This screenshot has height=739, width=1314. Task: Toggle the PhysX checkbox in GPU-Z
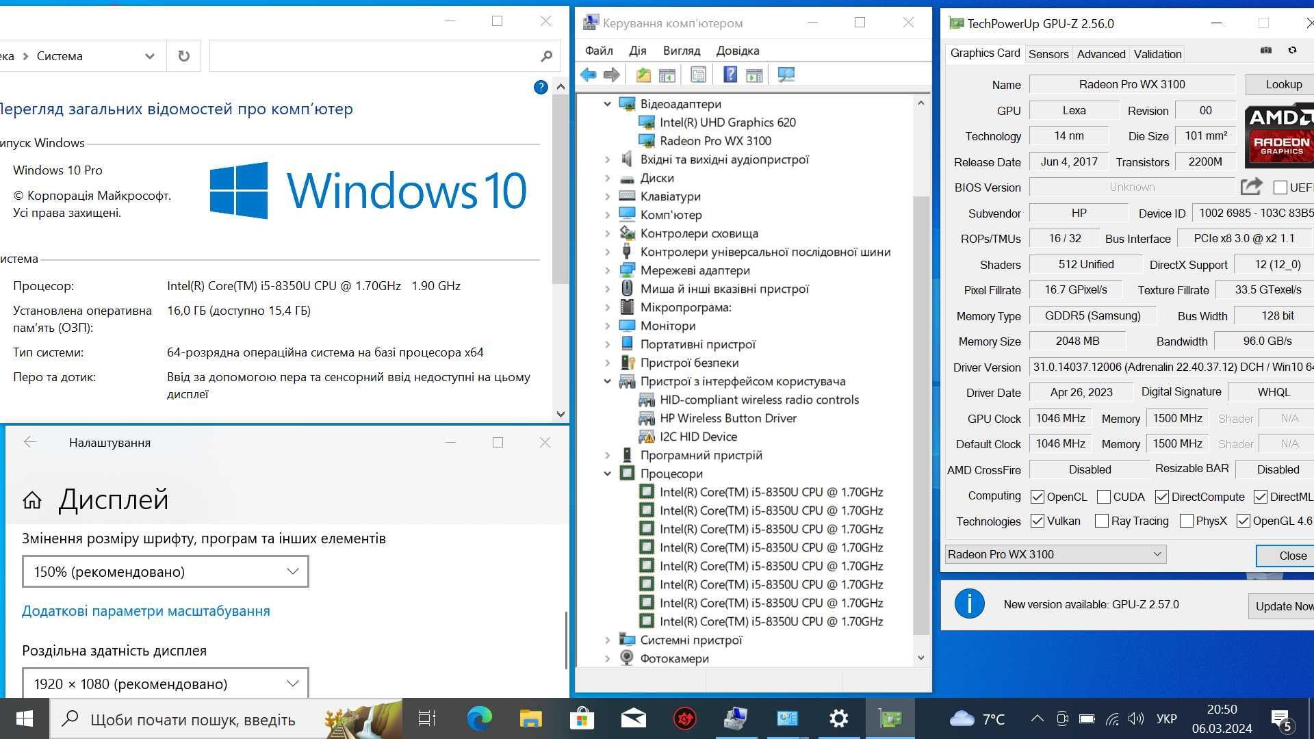point(1187,521)
